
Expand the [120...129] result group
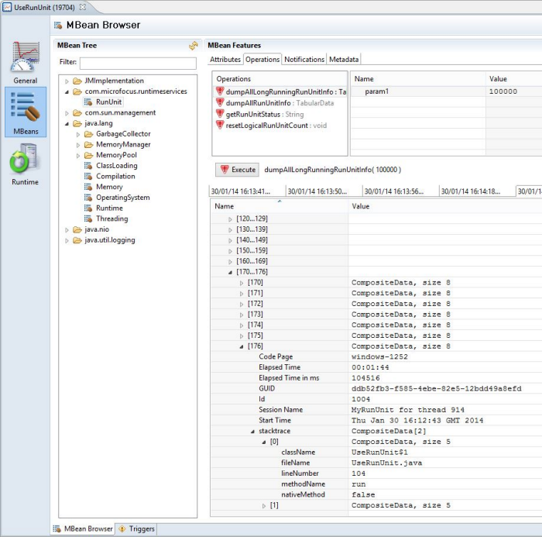click(230, 220)
